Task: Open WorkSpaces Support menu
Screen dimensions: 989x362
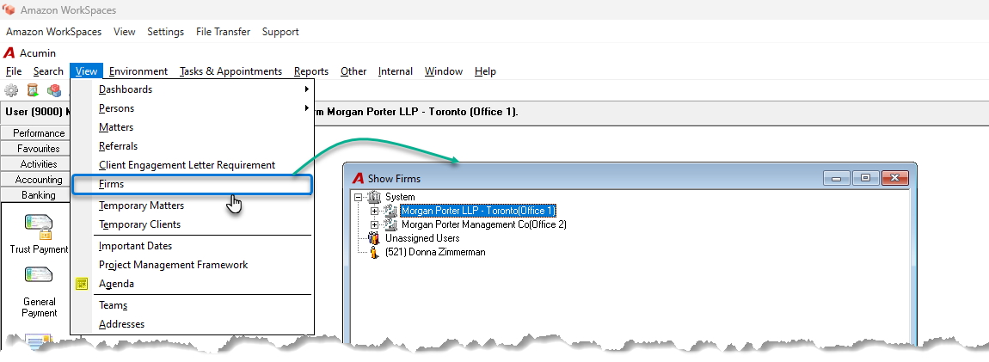Action: click(x=280, y=32)
